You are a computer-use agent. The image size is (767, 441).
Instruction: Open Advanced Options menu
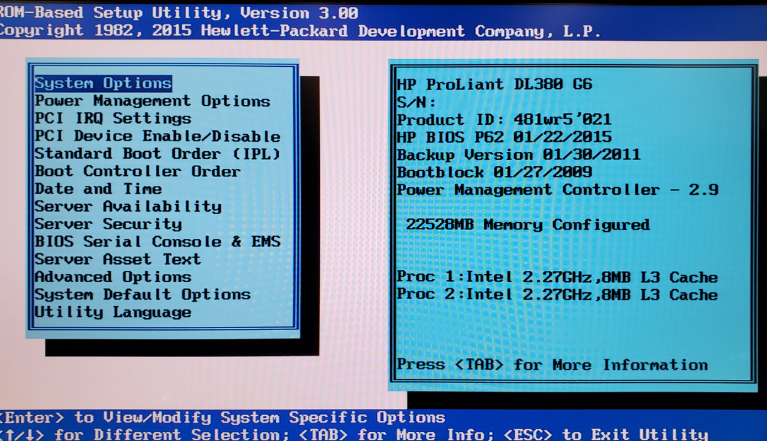click(x=113, y=277)
